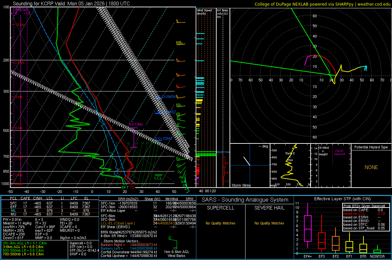Click 'No Quality Matches' under SUPERCELL
The width and height of the screenshot is (392, 260).
[221, 223]
